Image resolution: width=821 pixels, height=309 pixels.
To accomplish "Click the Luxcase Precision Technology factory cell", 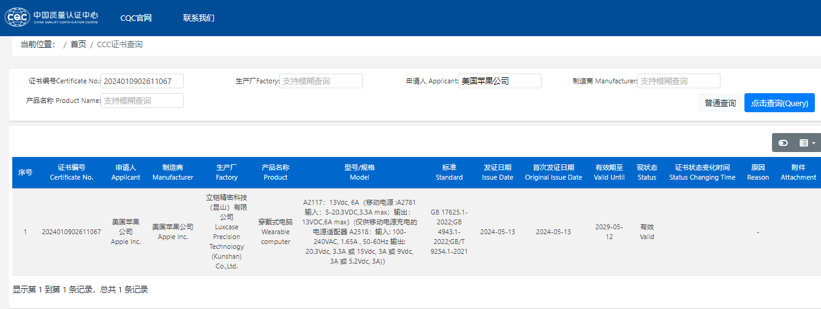I will click(x=227, y=232).
